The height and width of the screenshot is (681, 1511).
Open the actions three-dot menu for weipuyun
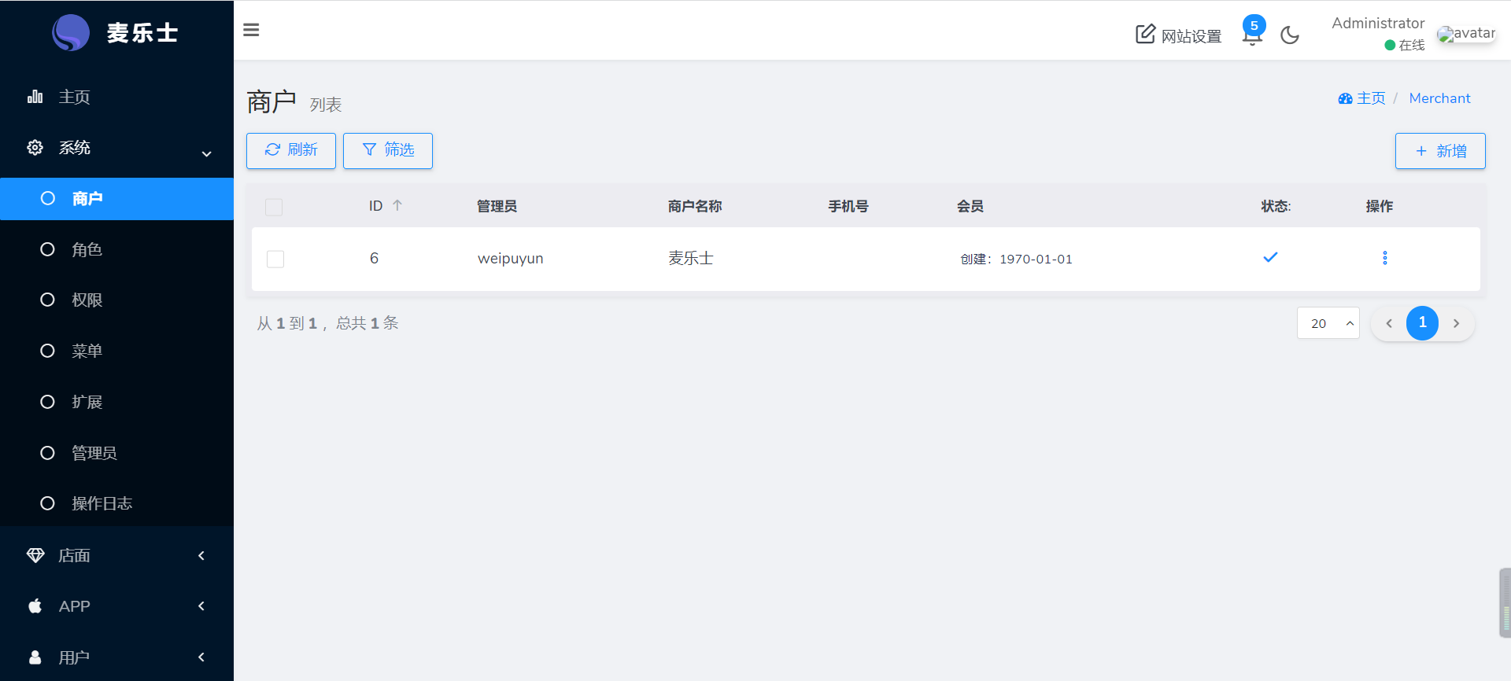[x=1385, y=258]
